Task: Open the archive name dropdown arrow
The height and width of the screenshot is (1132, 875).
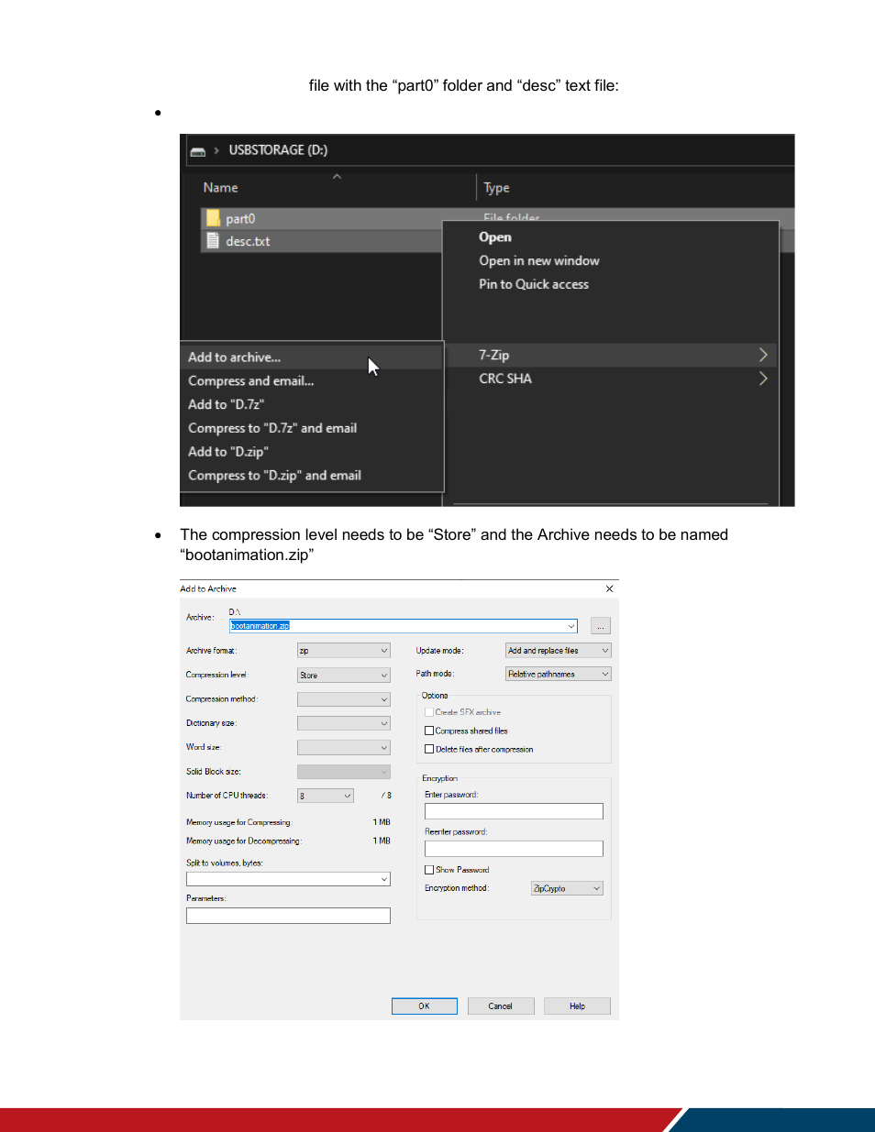Action: 571,626
